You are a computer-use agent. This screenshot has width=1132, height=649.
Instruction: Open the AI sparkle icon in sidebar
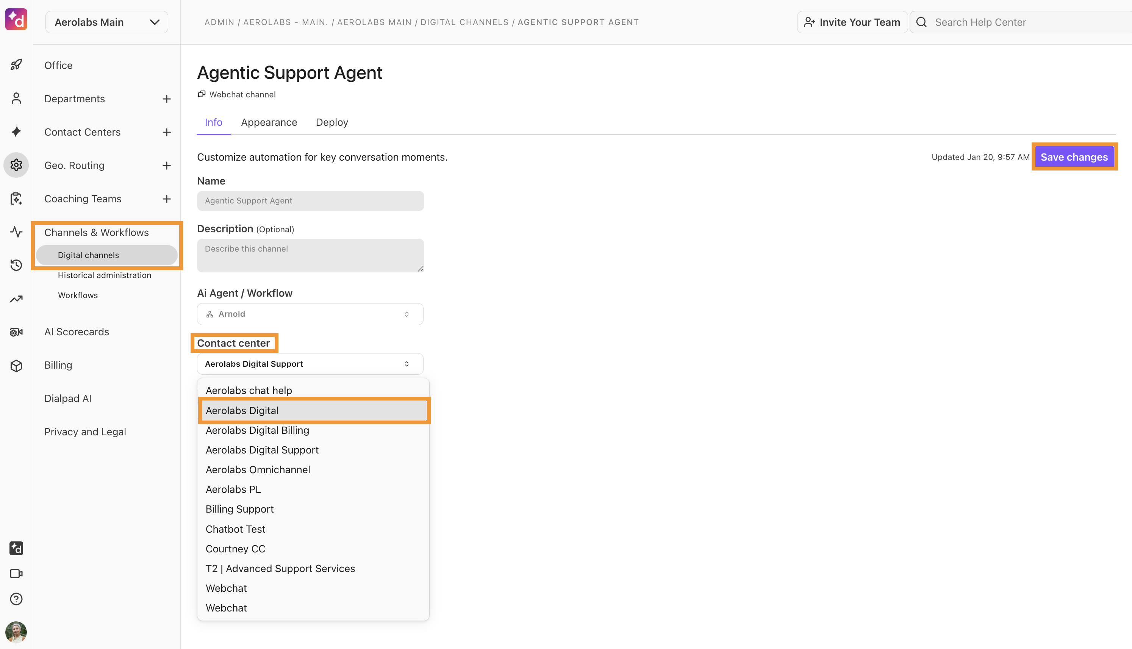16,131
